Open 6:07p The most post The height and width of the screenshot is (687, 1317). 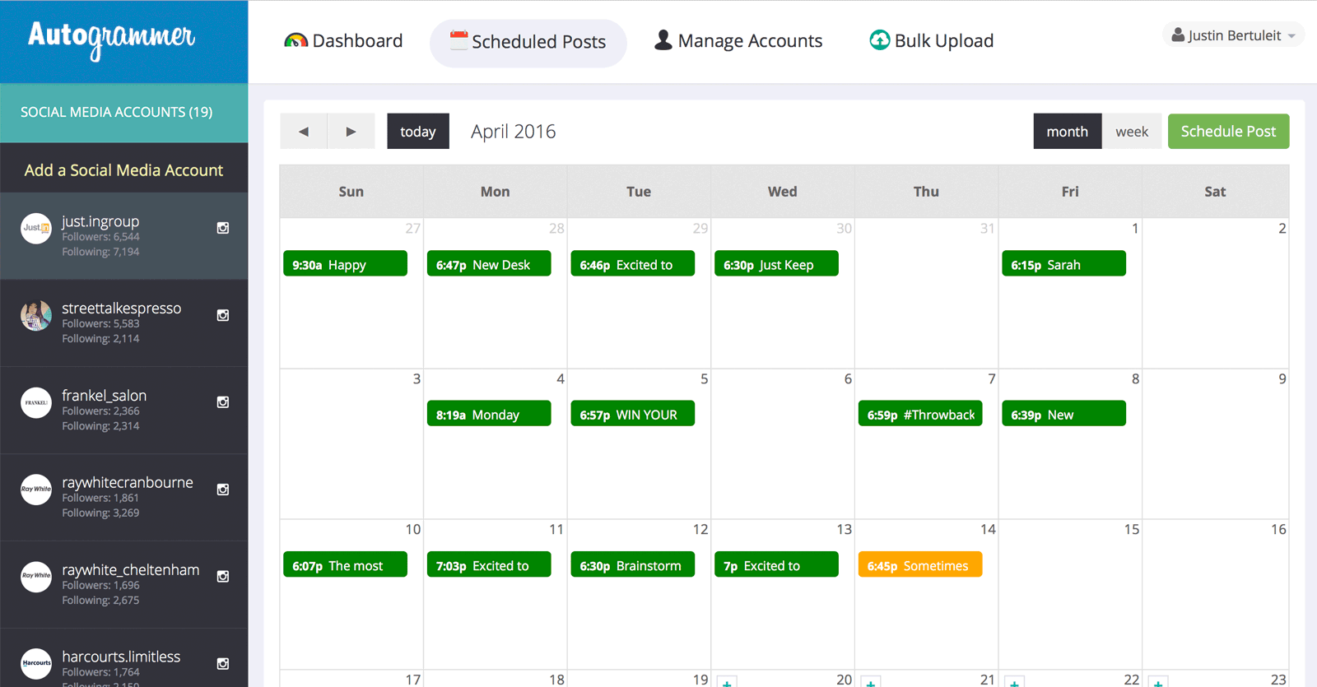[345, 564]
